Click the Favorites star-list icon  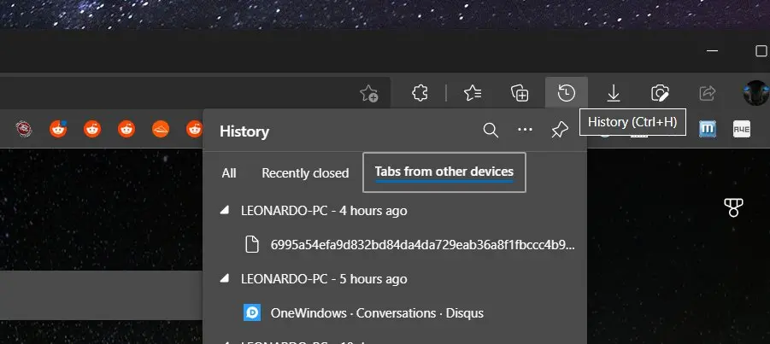[473, 93]
